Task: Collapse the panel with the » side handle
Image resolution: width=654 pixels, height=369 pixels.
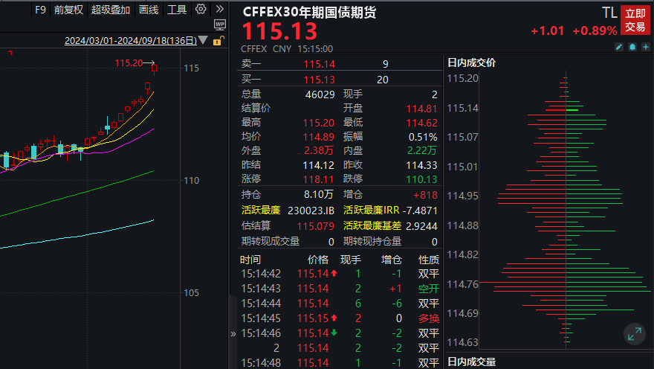Action: click(x=233, y=334)
